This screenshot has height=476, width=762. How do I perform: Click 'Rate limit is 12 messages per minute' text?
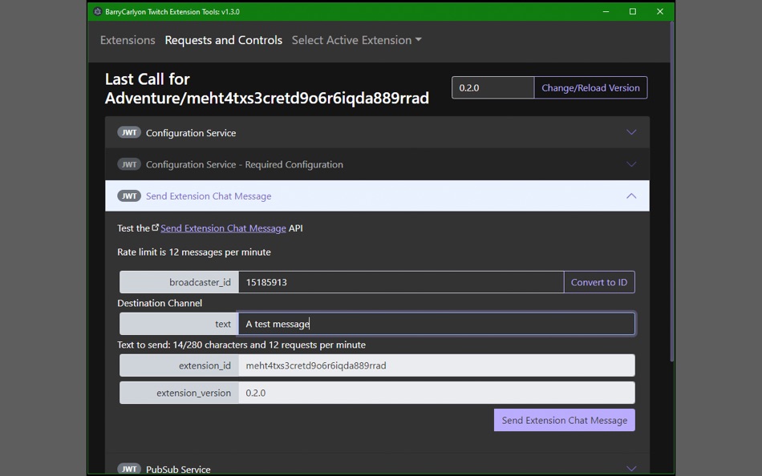click(x=194, y=252)
